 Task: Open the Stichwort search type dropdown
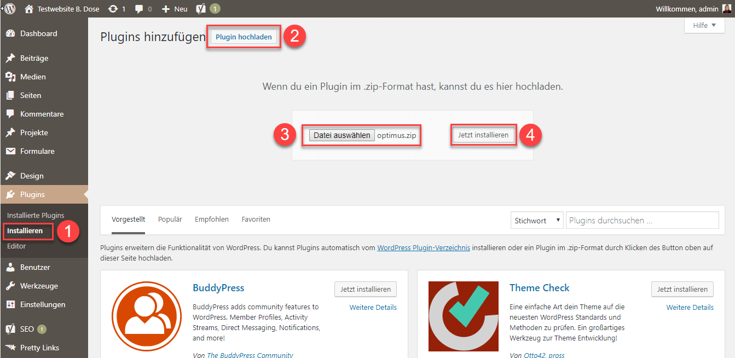pos(536,221)
